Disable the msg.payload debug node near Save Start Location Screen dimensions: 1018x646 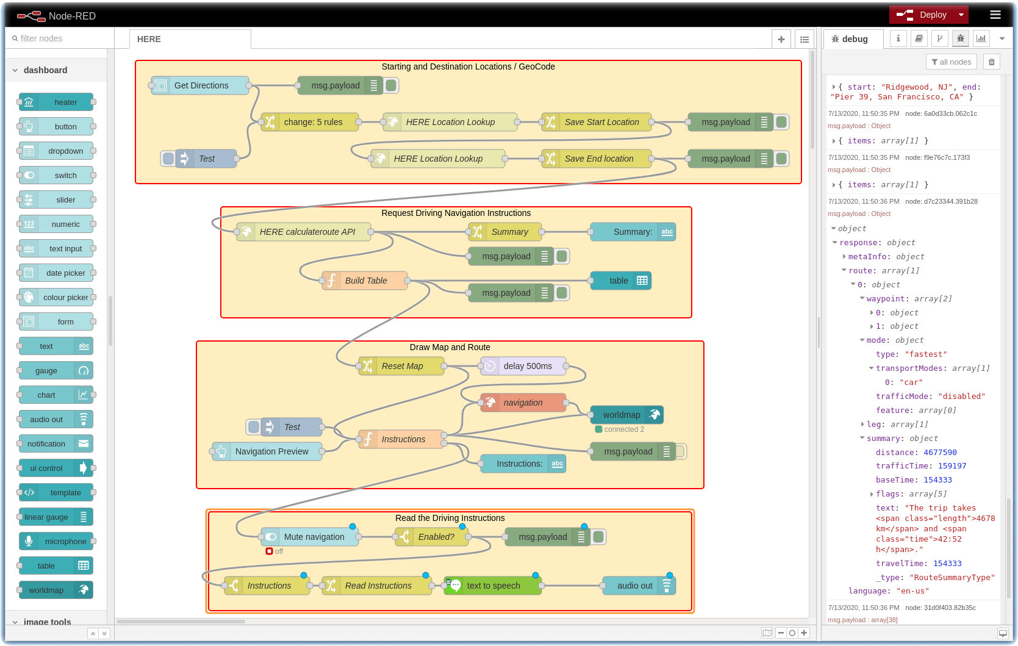click(x=781, y=122)
